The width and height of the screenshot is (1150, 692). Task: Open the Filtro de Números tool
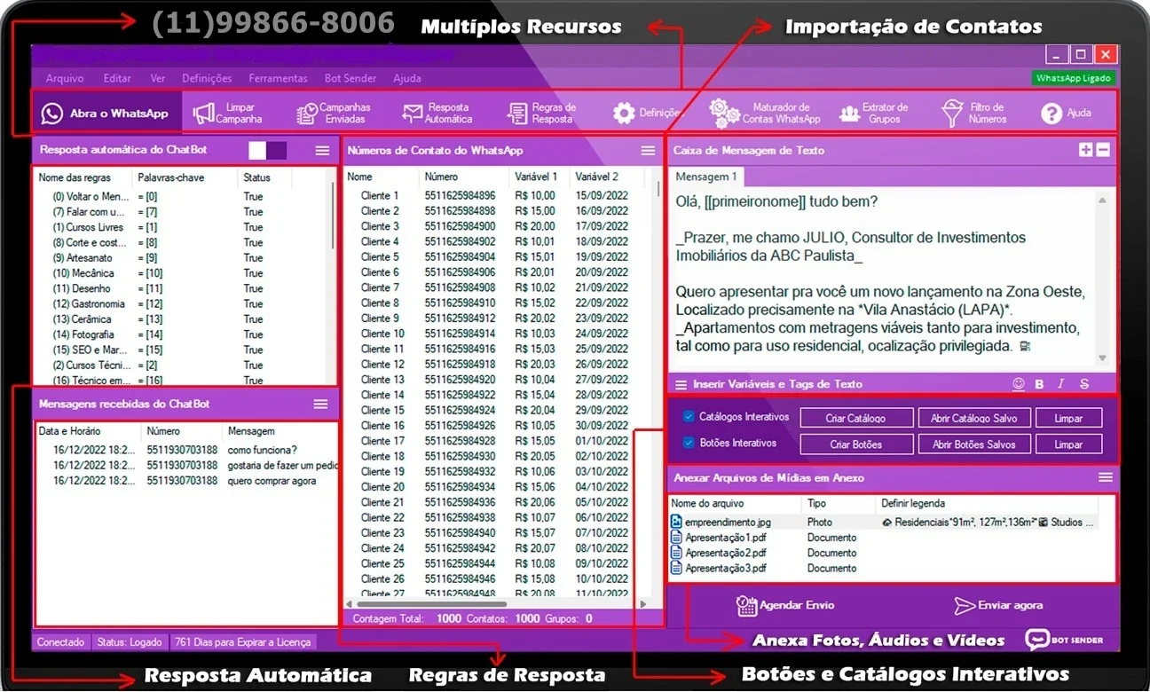tap(974, 114)
